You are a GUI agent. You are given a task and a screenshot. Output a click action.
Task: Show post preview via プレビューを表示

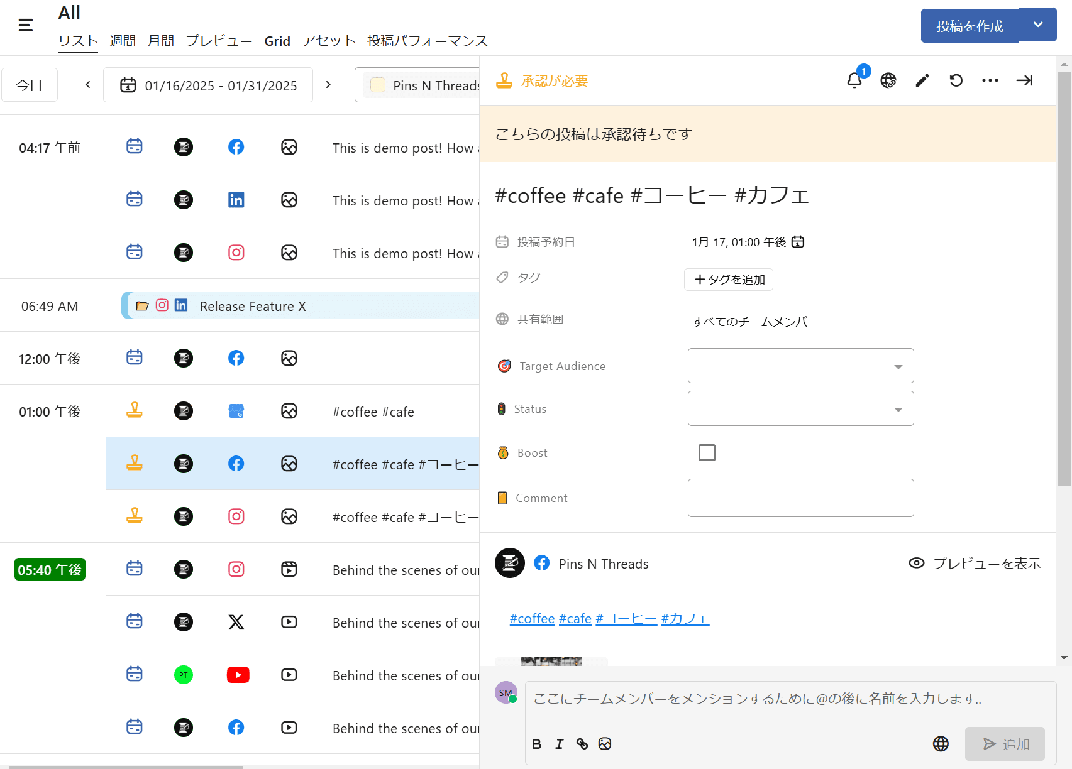coord(975,564)
